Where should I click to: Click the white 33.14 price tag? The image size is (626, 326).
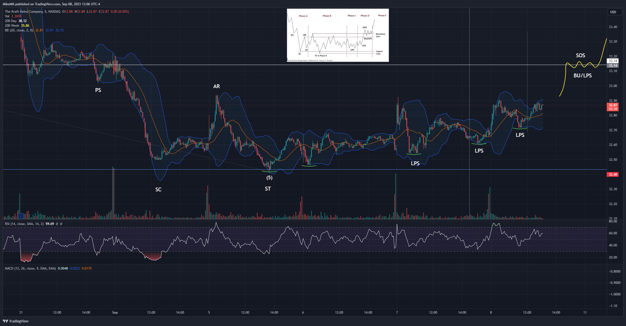(613, 61)
